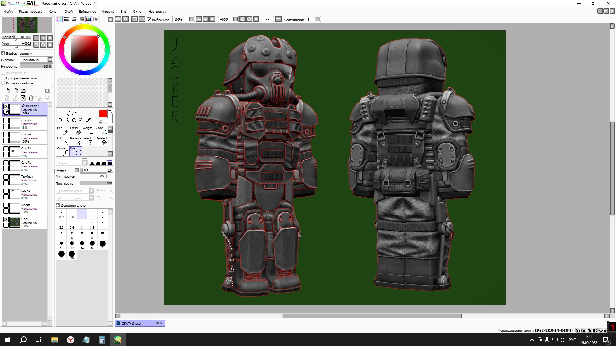Hide the Слой1 layer eye
616x346 pixels.
click(x=6, y=219)
